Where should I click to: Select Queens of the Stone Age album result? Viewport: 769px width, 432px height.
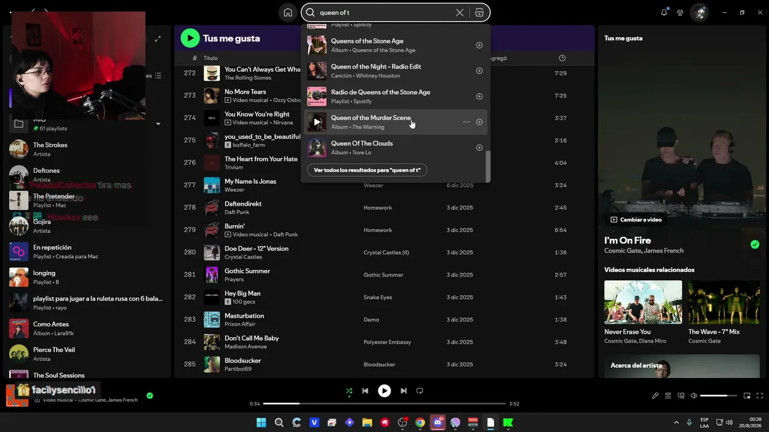point(395,46)
